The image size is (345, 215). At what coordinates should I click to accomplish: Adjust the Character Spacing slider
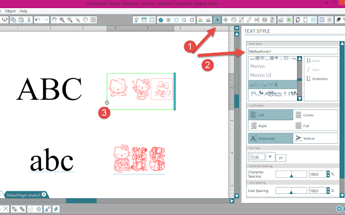[x=291, y=174]
